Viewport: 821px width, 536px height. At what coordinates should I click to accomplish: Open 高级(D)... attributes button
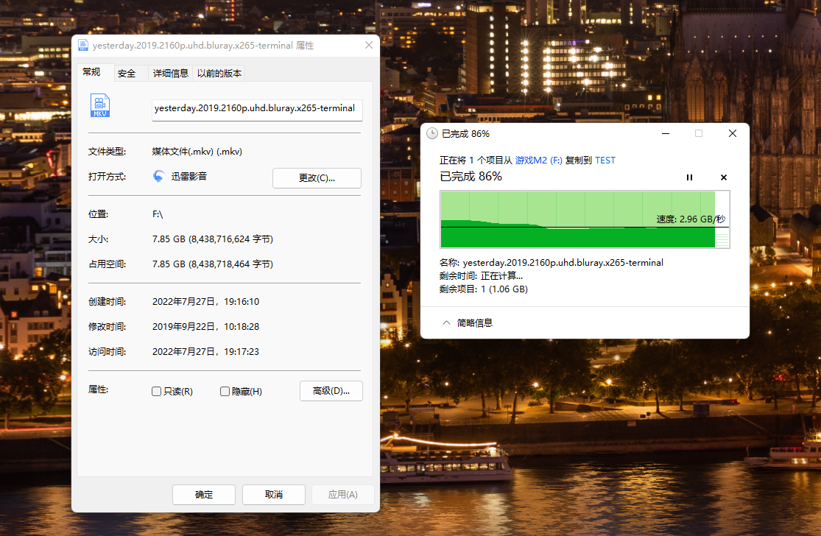[331, 391]
